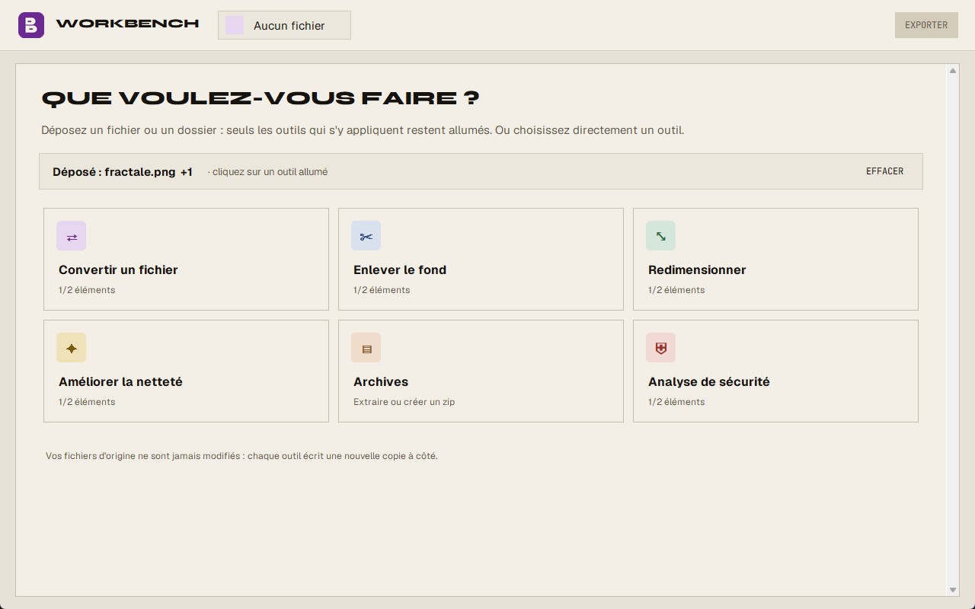Click the Exporter button

click(926, 25)
